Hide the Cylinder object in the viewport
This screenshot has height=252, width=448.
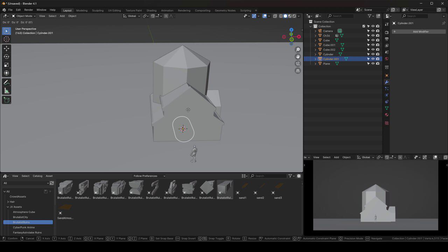(x=373, y=54)
